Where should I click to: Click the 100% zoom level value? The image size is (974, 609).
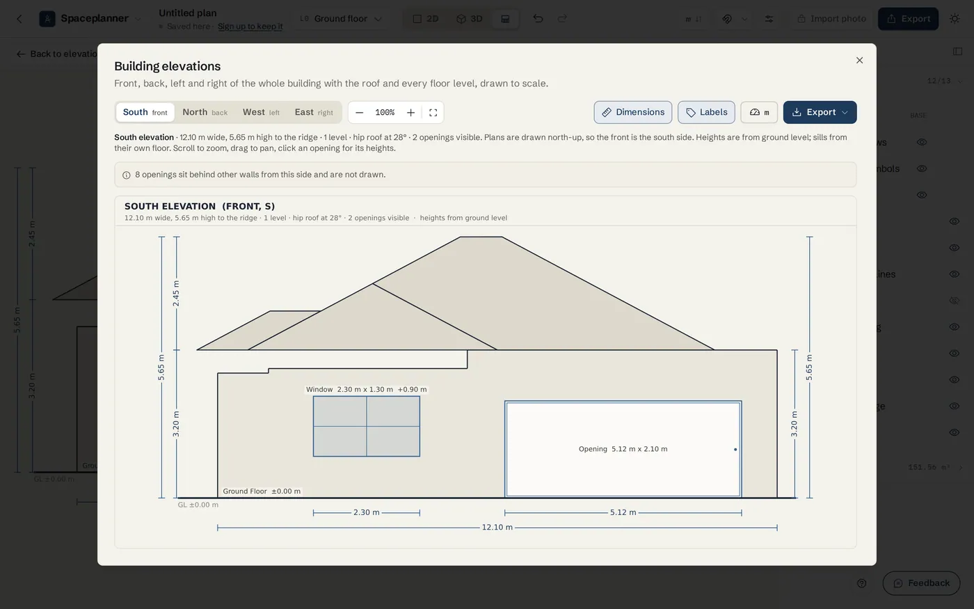pyautogui.click(x=385, y=113)
